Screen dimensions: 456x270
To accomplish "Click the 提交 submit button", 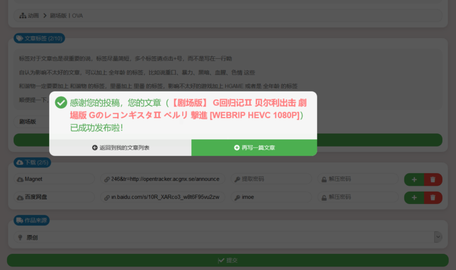I will (x=228, y=260).
